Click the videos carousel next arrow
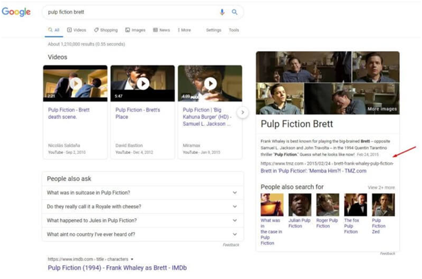 click(243, 112)
